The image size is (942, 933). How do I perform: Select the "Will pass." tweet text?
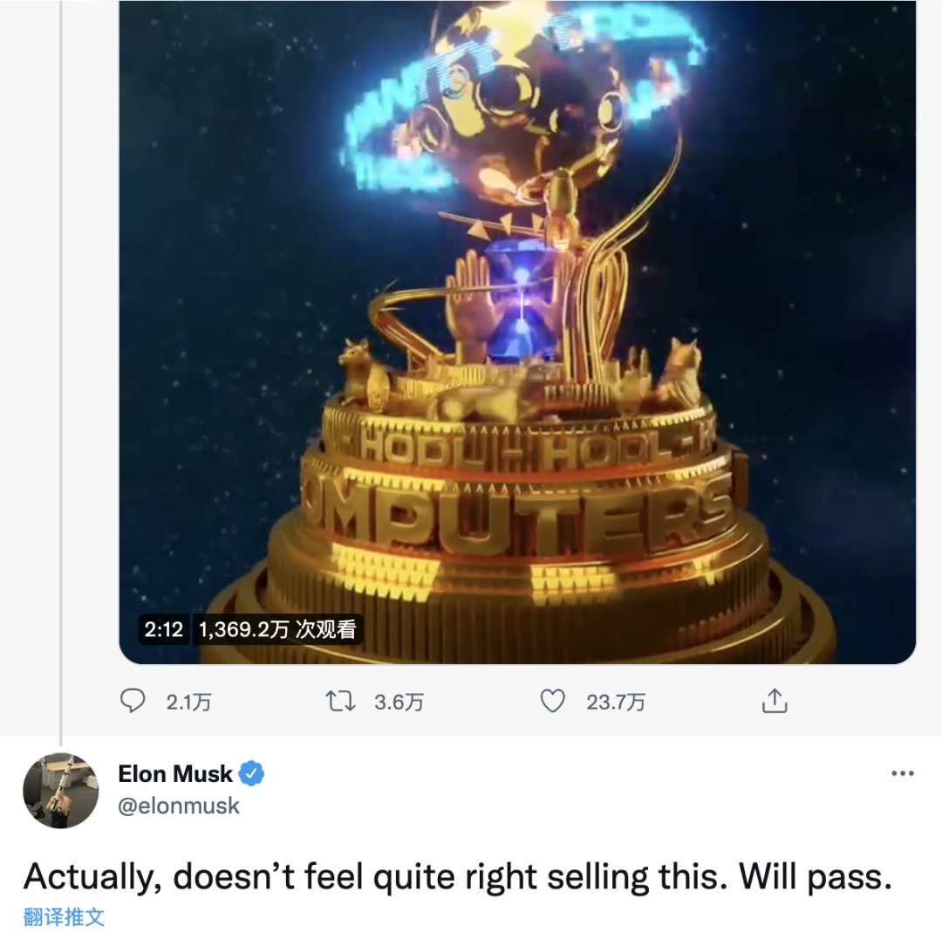tap(816, 877)
